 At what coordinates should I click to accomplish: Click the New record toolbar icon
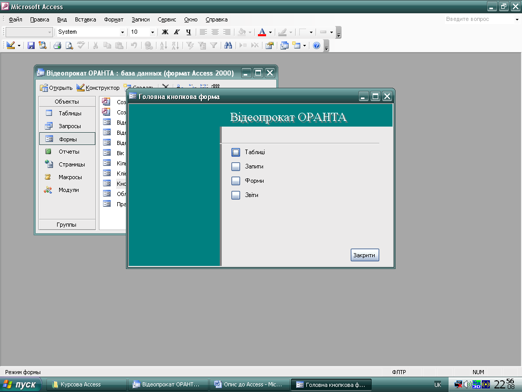point(243,45)
